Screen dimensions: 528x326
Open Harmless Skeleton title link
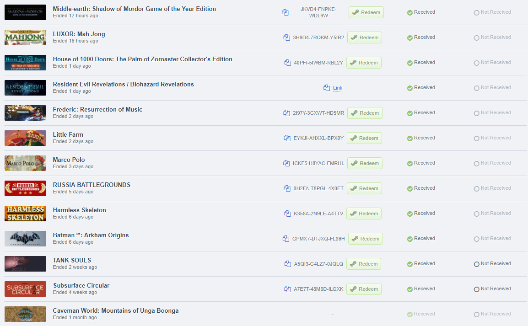click(x=80, y=210)
